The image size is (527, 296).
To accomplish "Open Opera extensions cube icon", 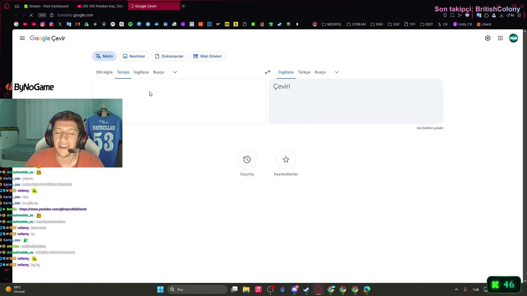I will pos(486,15).
